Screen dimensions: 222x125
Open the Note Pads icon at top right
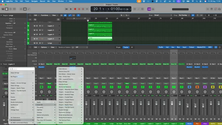point(212,9)
